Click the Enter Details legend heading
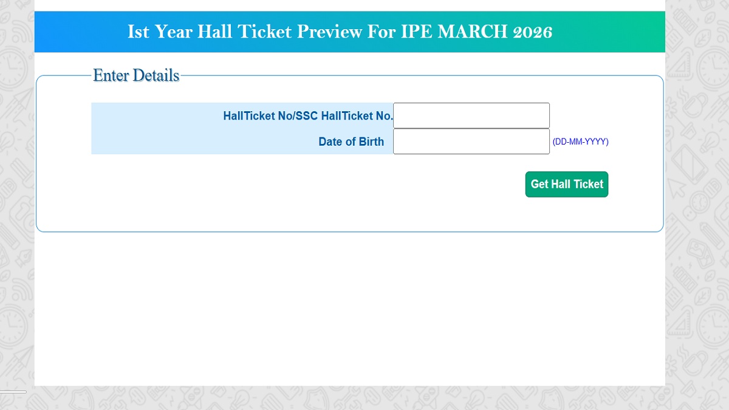 click(136, 75)
